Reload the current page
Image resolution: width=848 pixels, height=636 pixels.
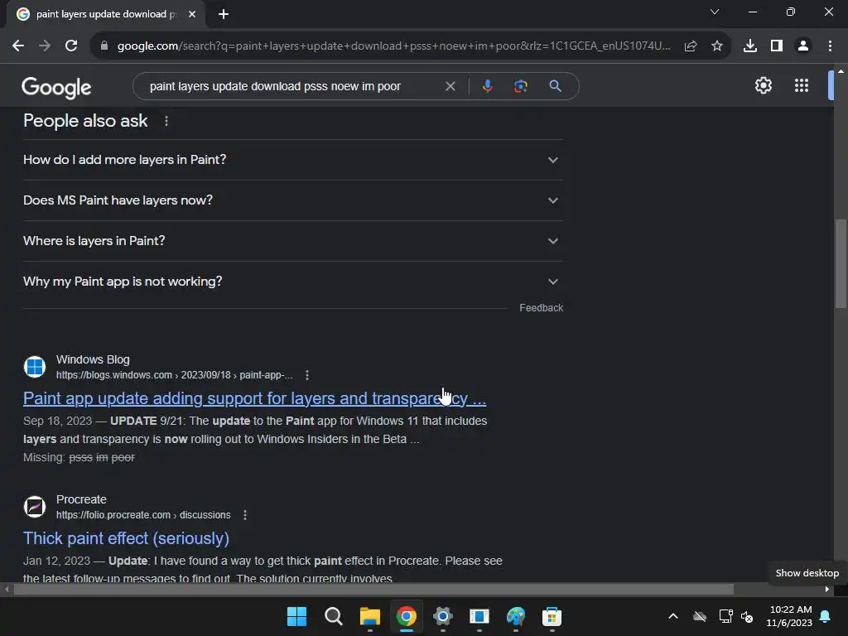pos(71,46)
